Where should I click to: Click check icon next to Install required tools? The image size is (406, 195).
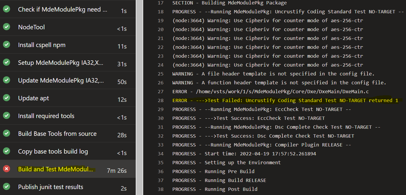tap(7, 116)
